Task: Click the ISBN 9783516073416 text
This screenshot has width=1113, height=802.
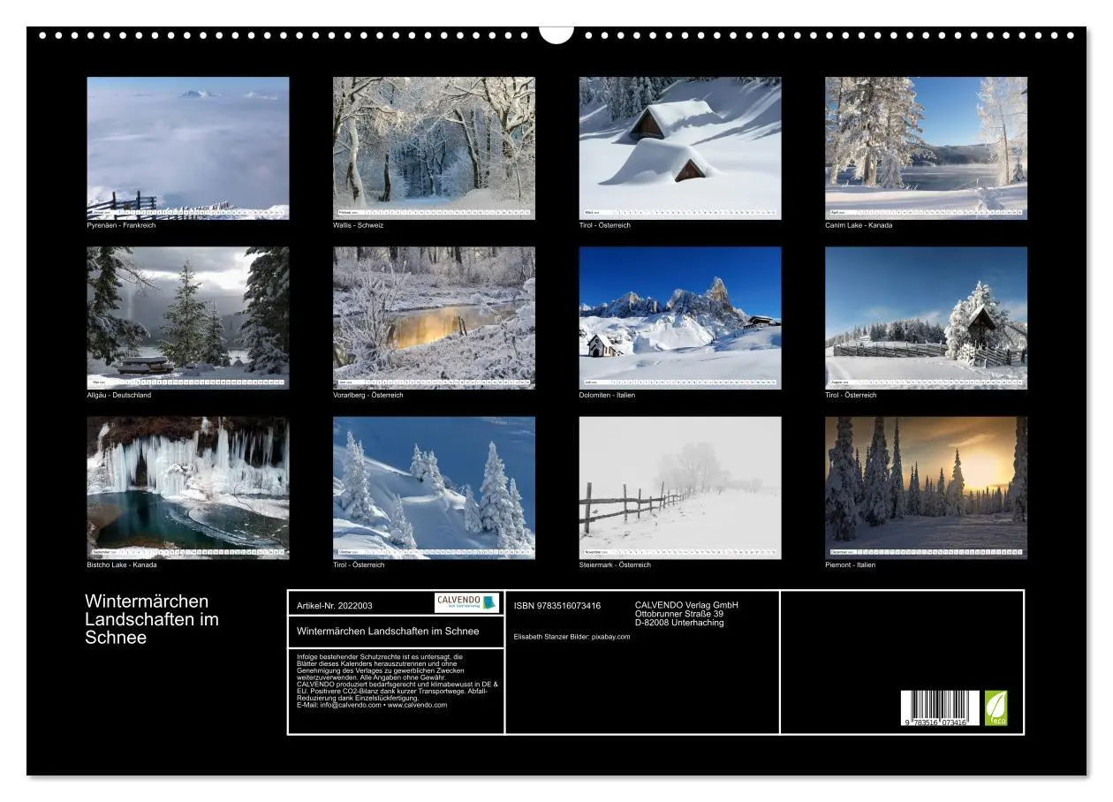Action: tap(557, 606)
